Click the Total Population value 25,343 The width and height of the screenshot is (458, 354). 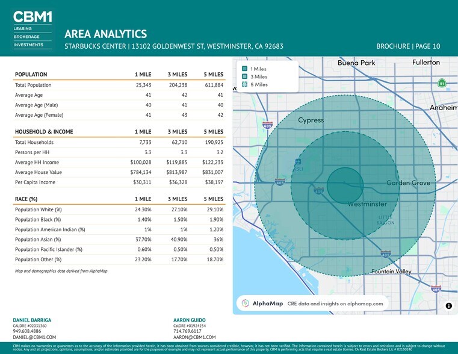143,85
